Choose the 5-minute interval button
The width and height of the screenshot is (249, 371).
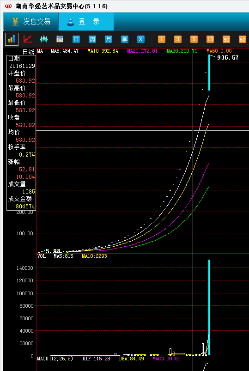(194, 39)
